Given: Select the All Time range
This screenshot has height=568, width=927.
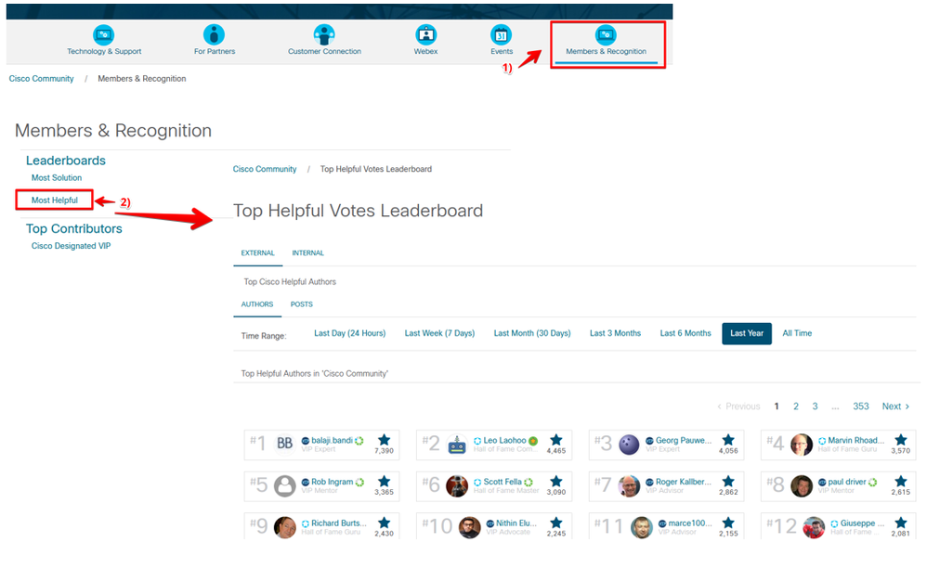Looking at the screenshot, I should click(x=797, y=333).
